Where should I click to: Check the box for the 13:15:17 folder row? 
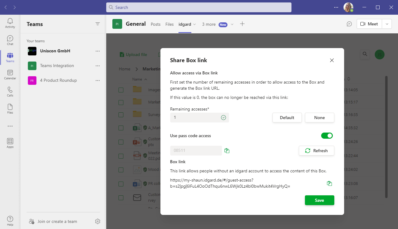point(121,102)
